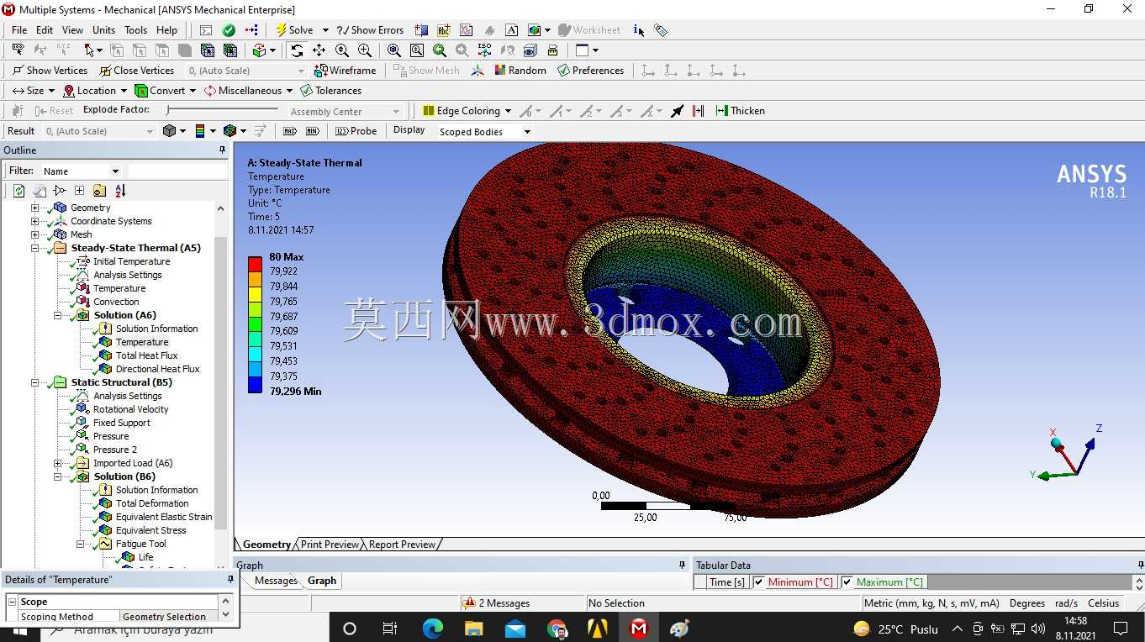The height and width of the screenshot is (642, 1145).
Task: Select the Pan view tool
Action: (x=319, y=50)
